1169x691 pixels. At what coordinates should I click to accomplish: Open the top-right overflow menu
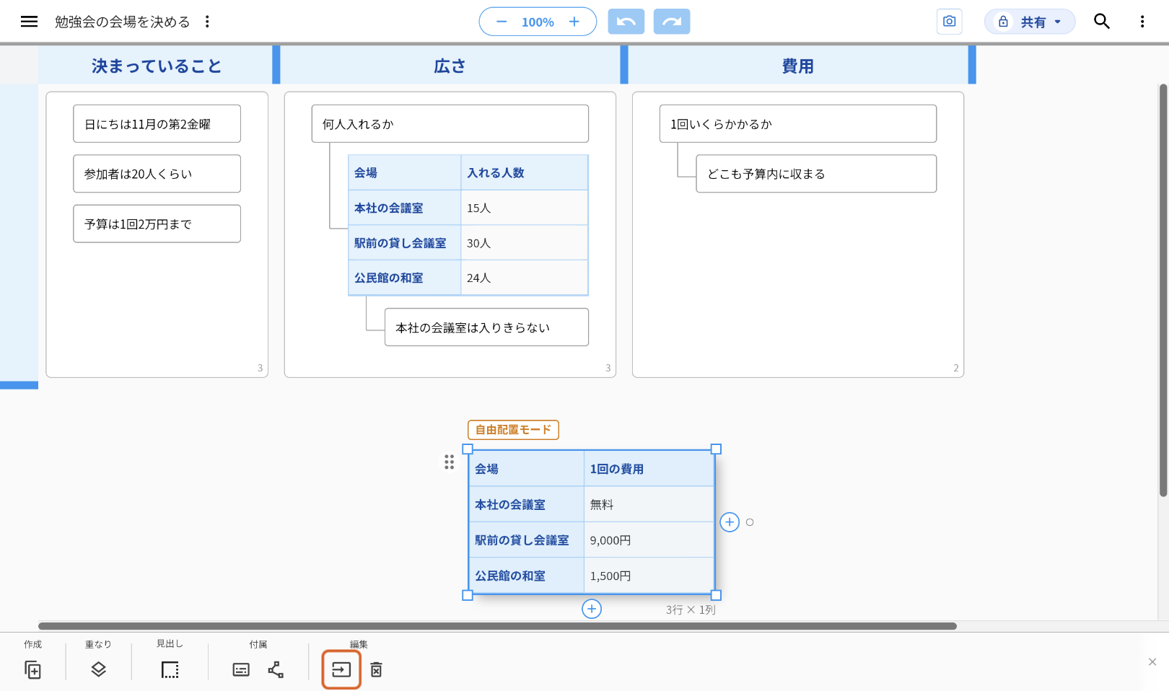(1142, 22)
